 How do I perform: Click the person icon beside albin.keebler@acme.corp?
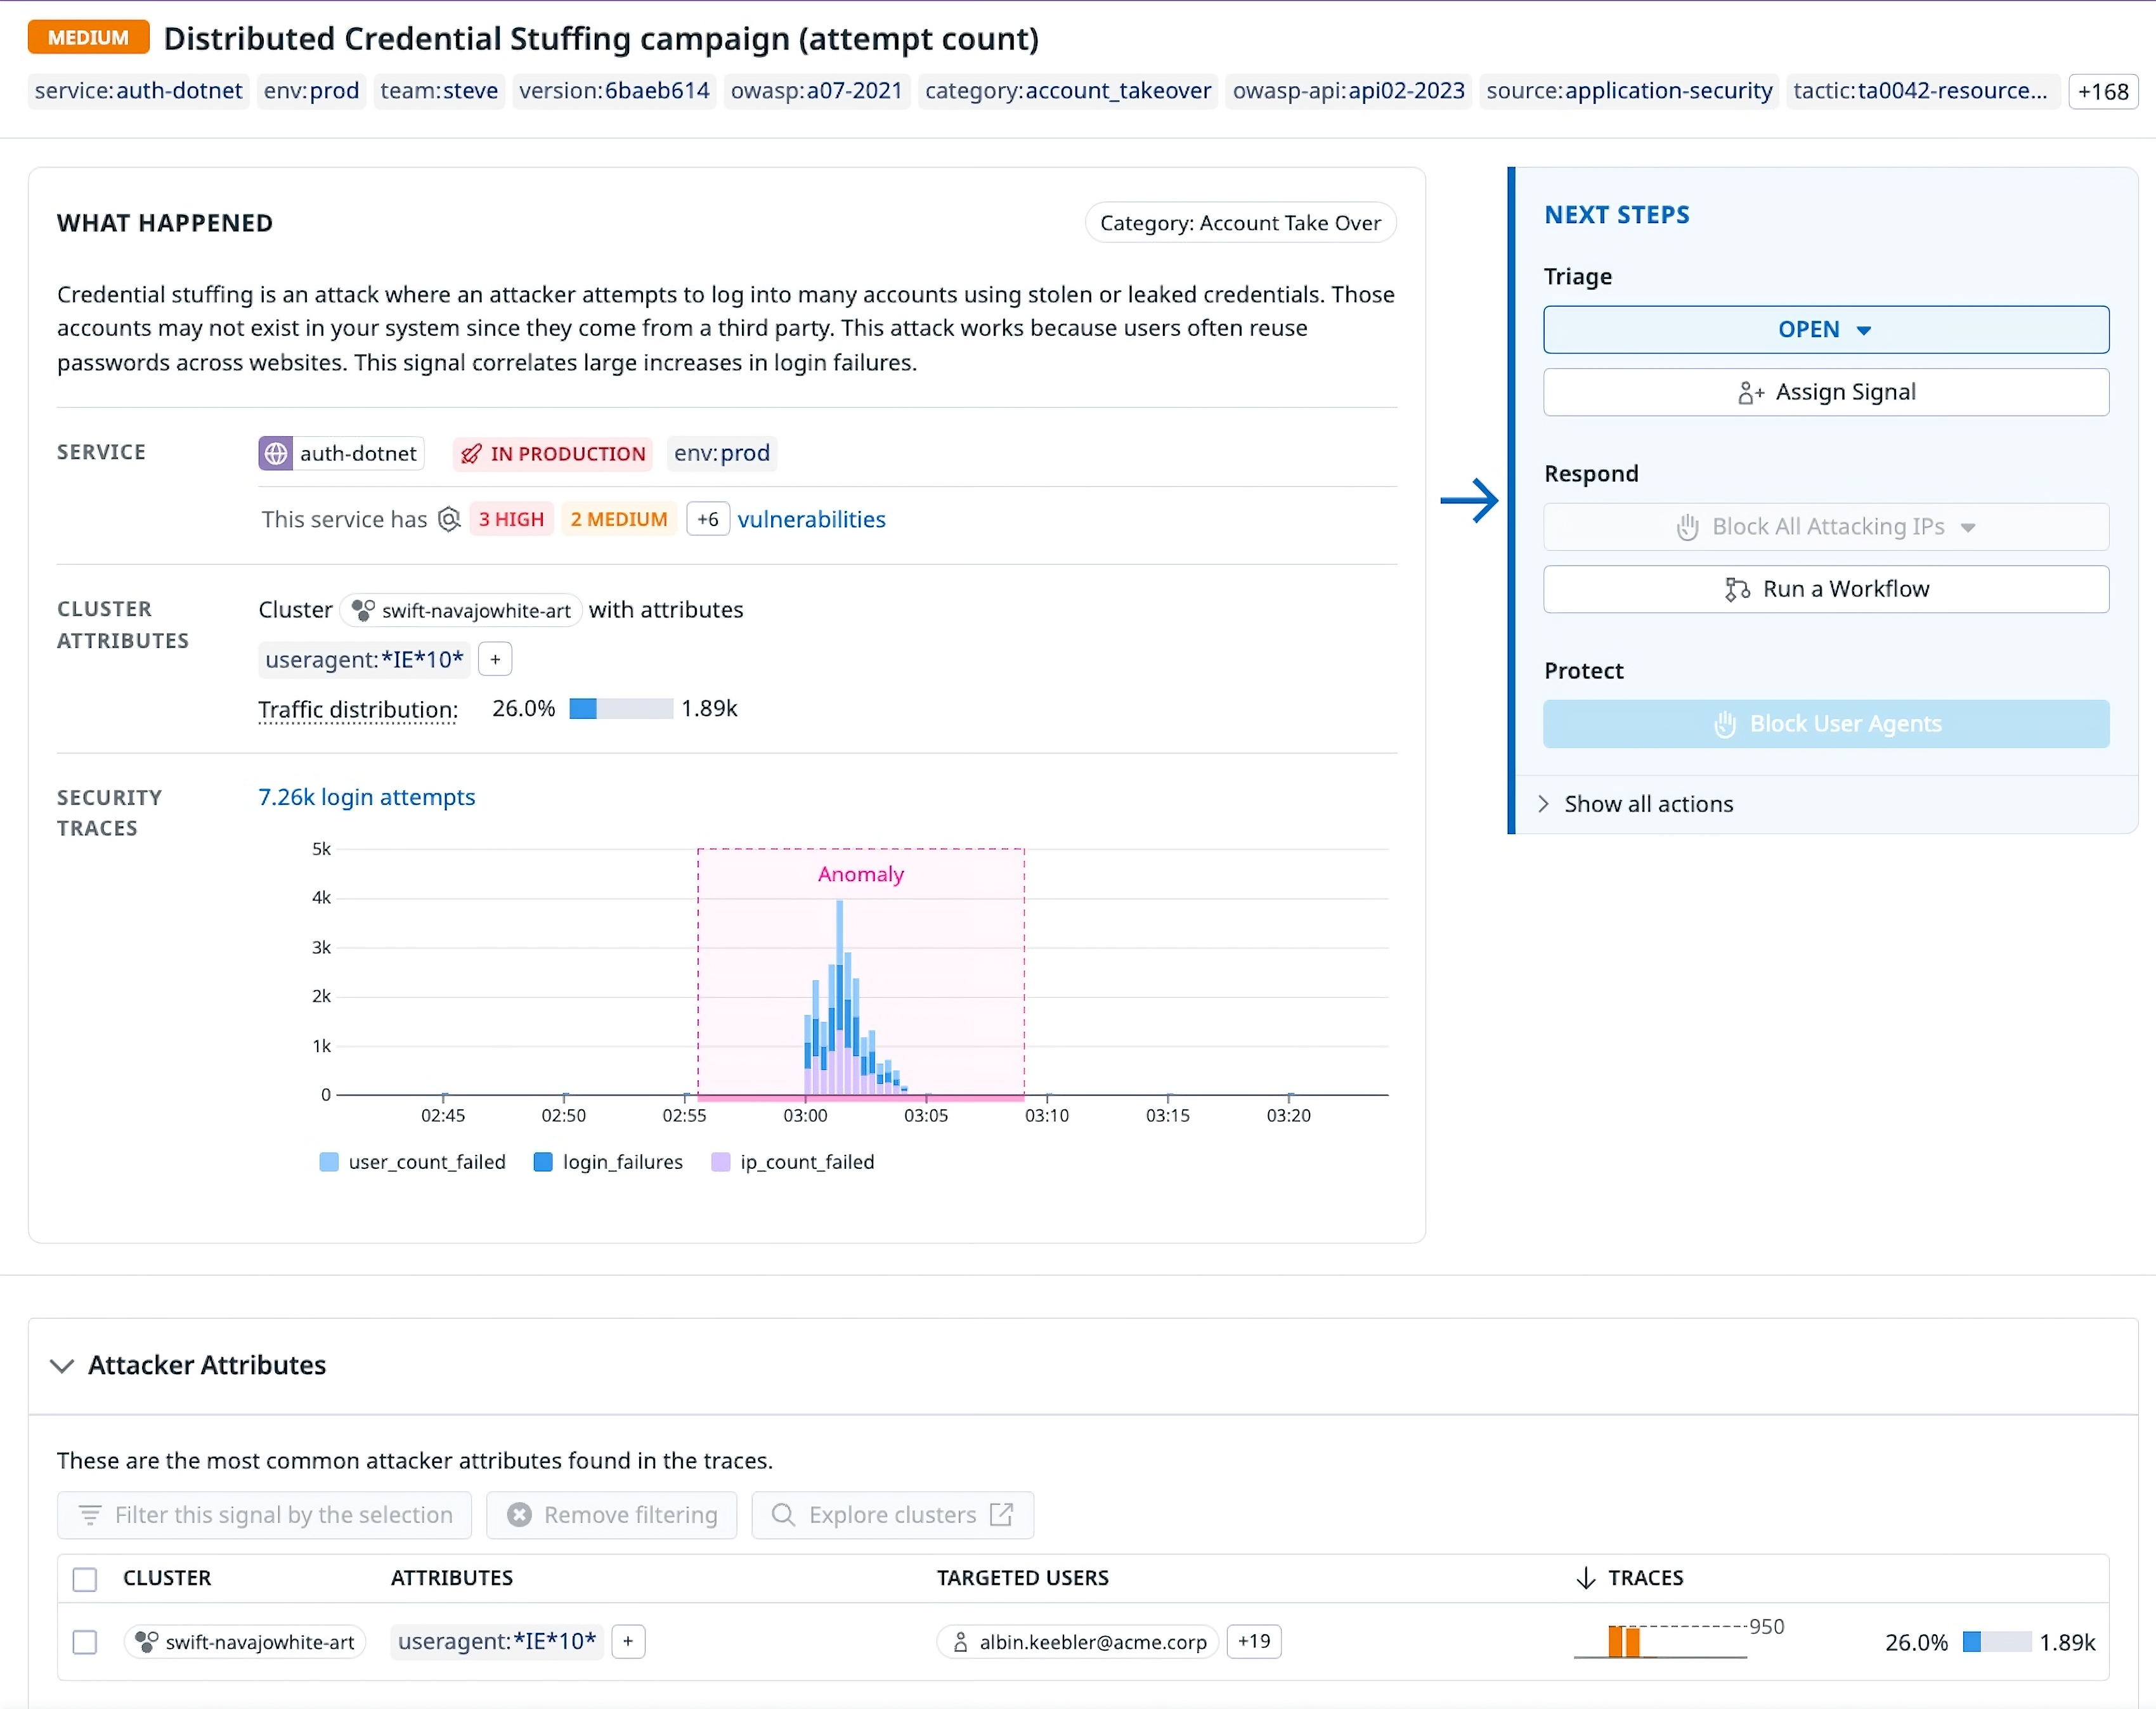coord(961,1641)
